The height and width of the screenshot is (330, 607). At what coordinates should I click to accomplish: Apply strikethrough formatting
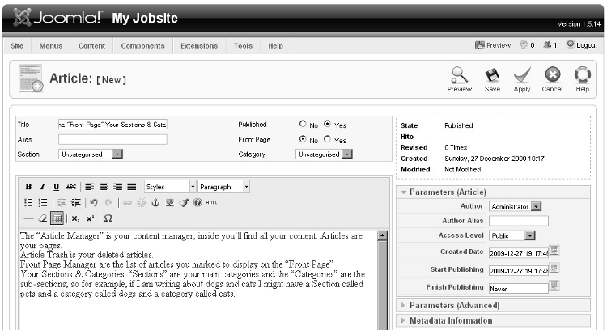coord(71,187)
